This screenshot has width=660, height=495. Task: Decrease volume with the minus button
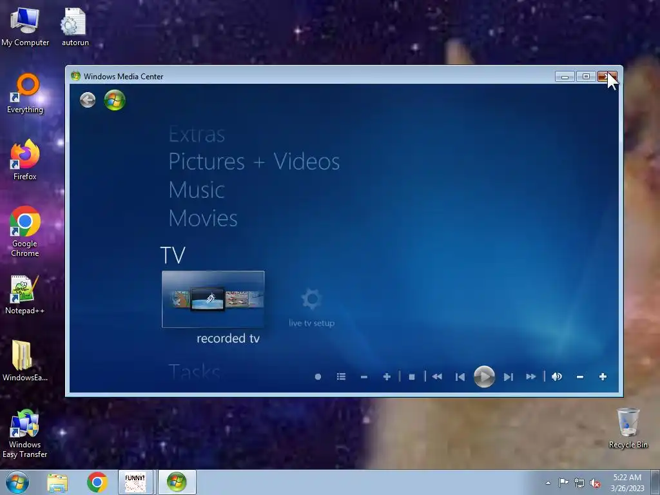579,377
